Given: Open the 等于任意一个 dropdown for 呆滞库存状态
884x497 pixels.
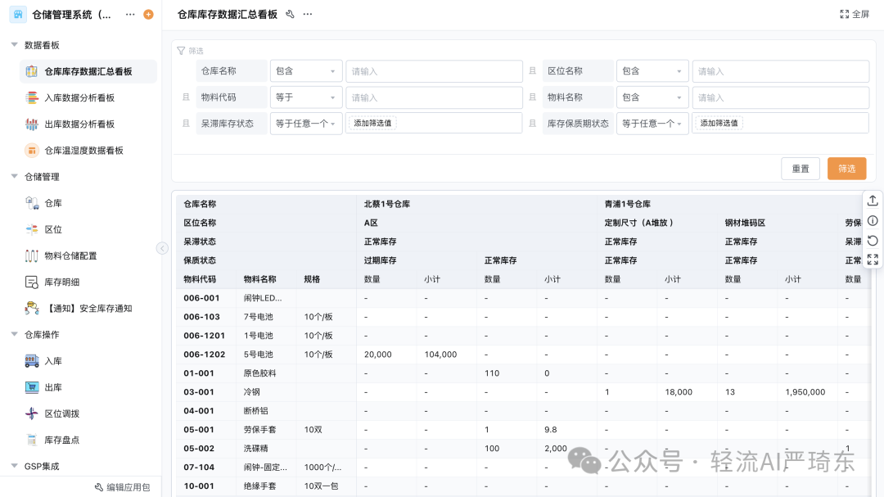Looking at the screenshot, I should (x=305, y=123).
